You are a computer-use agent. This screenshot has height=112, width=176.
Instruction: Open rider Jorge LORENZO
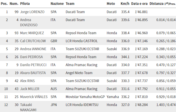32,12
